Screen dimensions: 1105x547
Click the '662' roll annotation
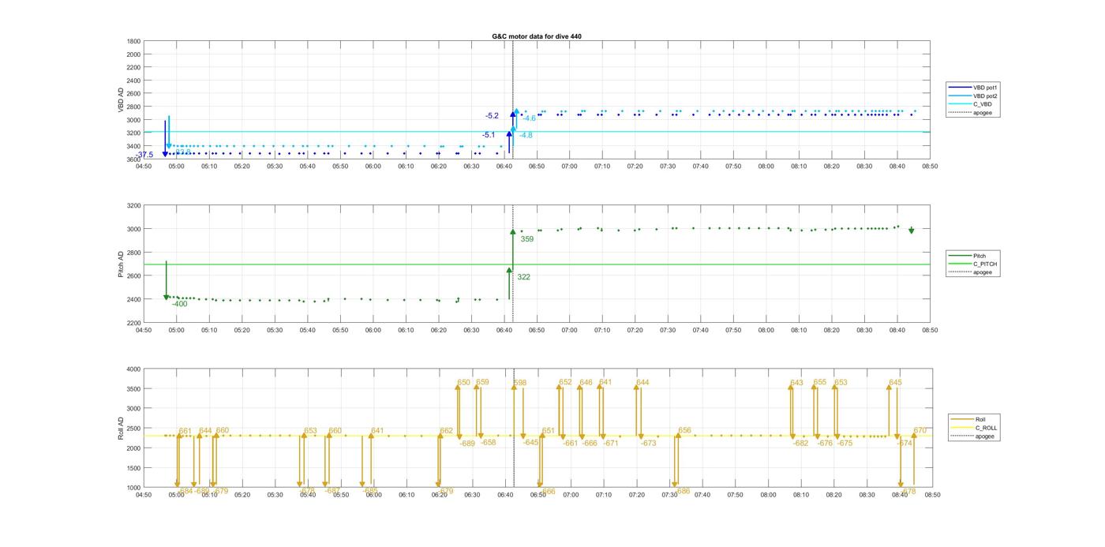point(447,431)
